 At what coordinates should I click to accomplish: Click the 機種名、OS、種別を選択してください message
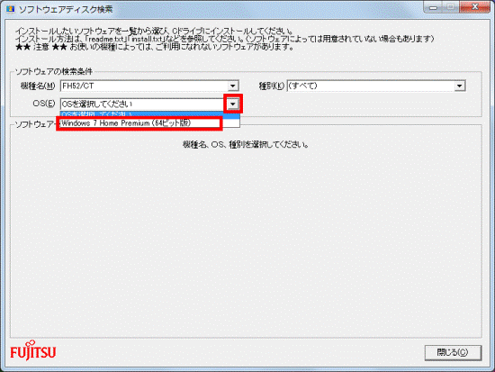point(246,145)
